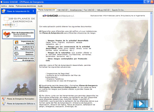Play the video with the film-strip button
The height and width of the screenshot is (112, 154).
[x=141, y=104]
